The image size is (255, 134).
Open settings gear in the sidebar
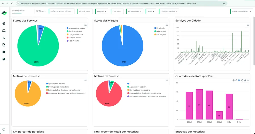(4, 52)
